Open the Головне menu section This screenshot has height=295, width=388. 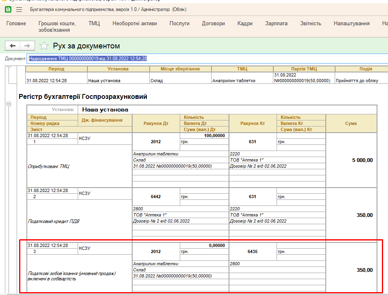point(15,24)
